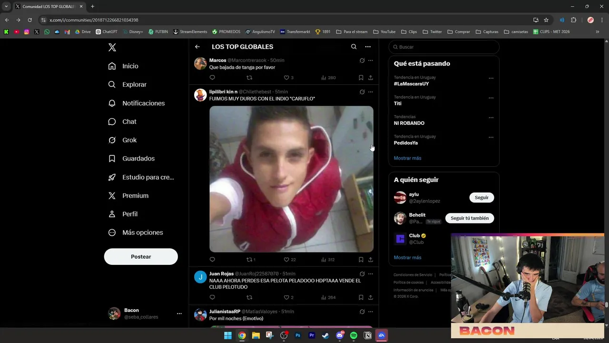
Task: Open Chat from the sidebar
Action: point(122,121)
